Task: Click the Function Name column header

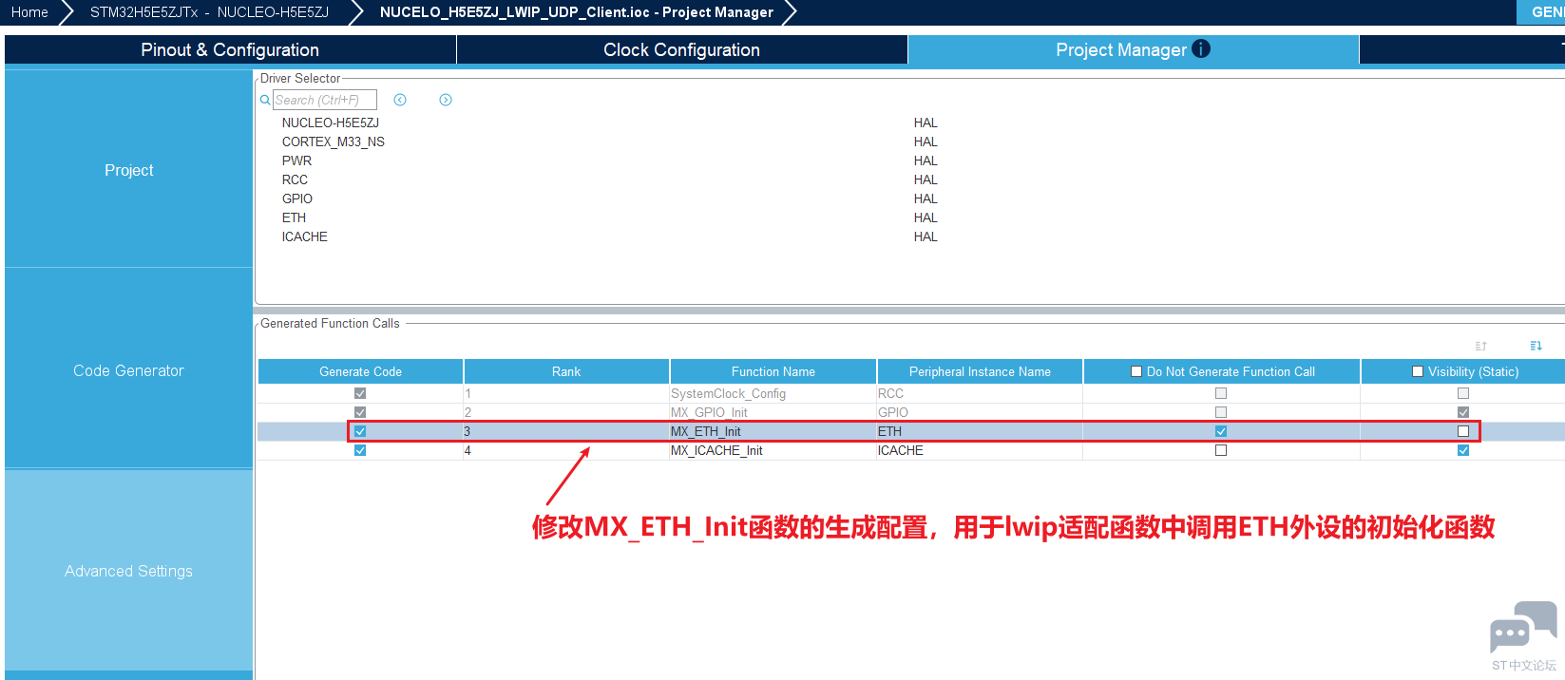Action: click(773, 371)
